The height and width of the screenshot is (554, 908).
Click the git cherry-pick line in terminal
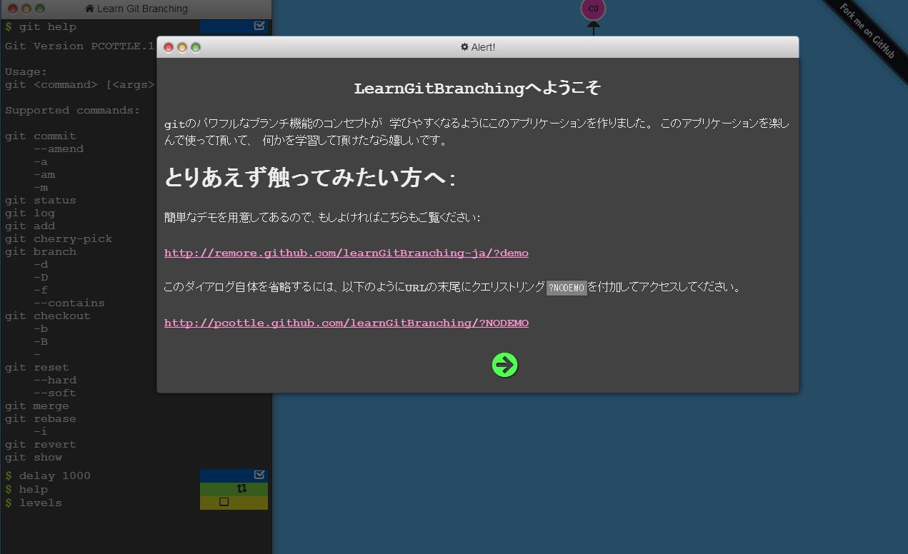click(x=59, y=238)
